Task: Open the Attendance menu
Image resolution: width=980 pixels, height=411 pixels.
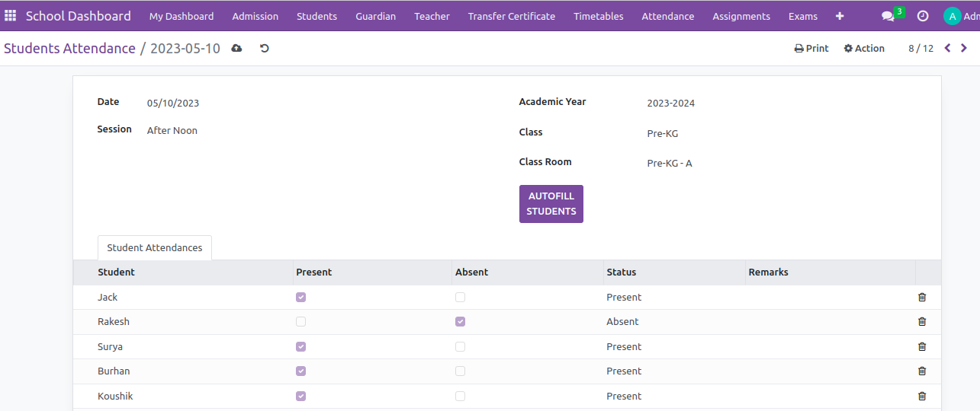Action: (x=668, y=16)
